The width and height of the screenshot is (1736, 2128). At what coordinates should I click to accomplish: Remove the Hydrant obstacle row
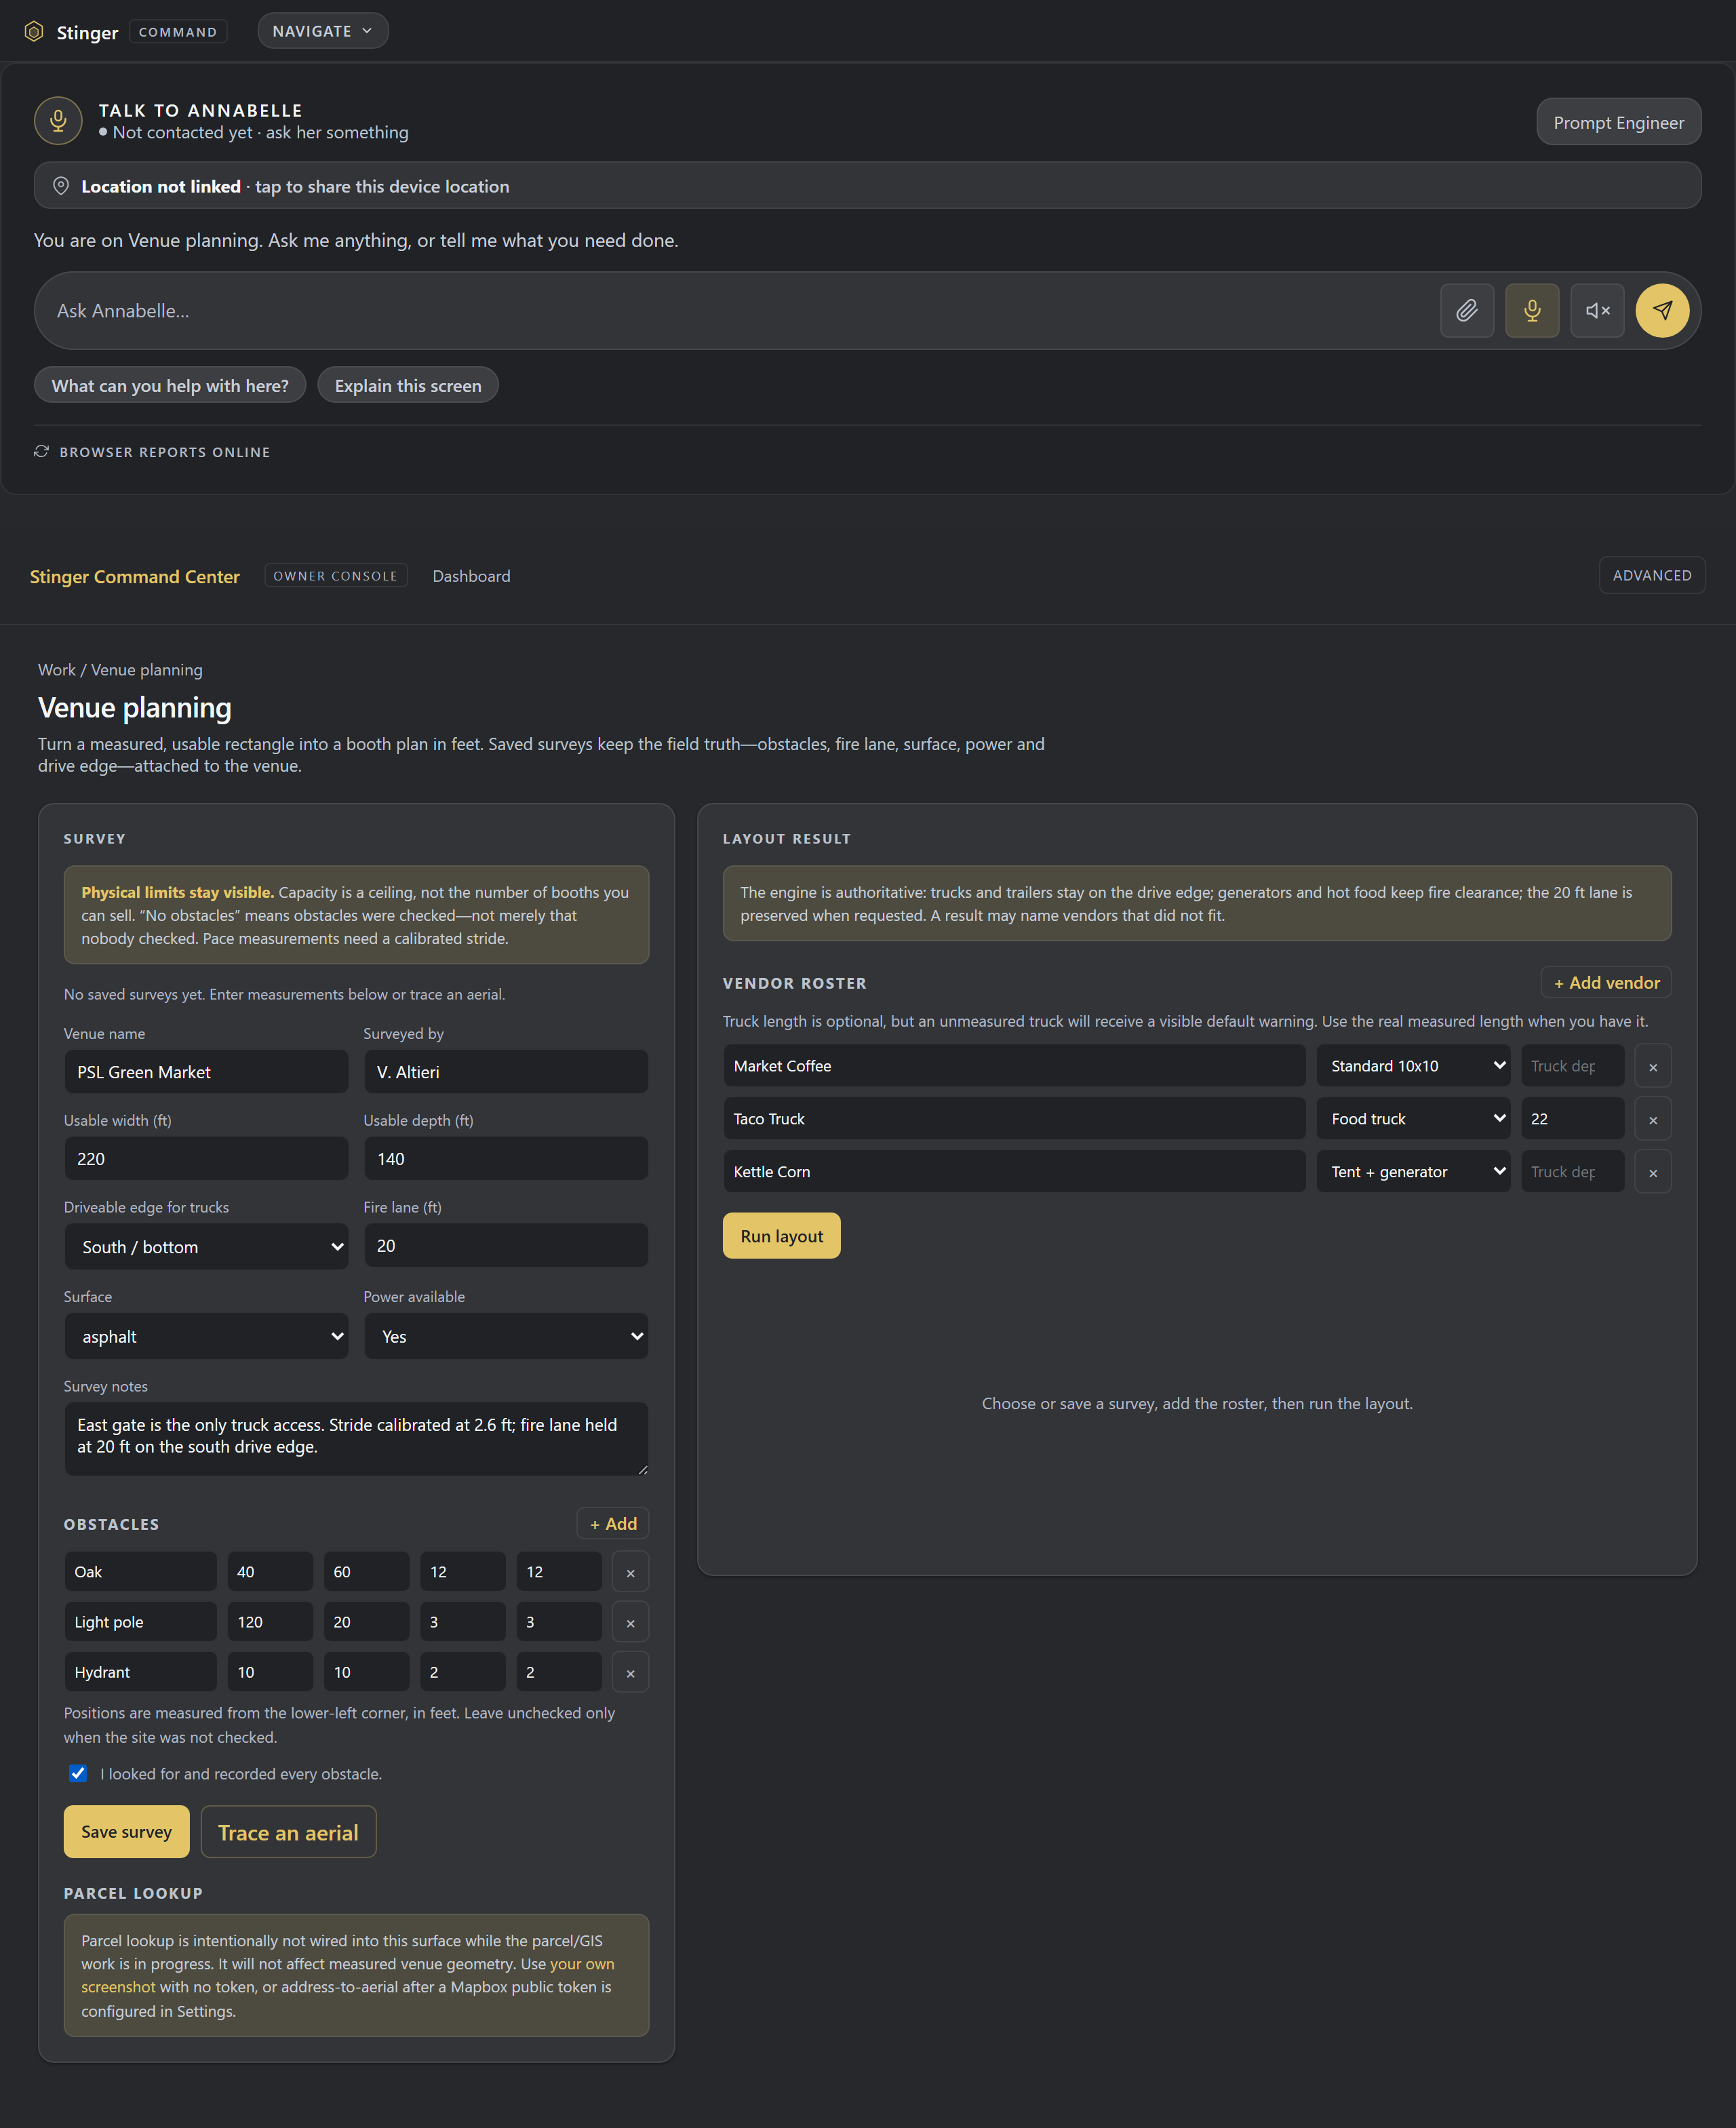pos(630,1672)
